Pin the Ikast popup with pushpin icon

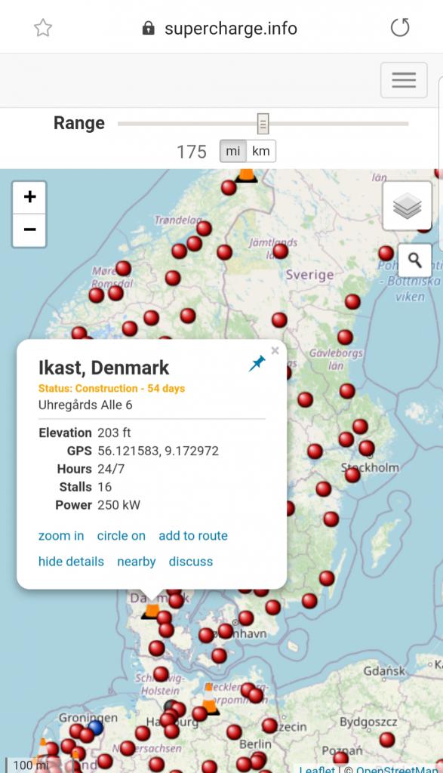257,364
